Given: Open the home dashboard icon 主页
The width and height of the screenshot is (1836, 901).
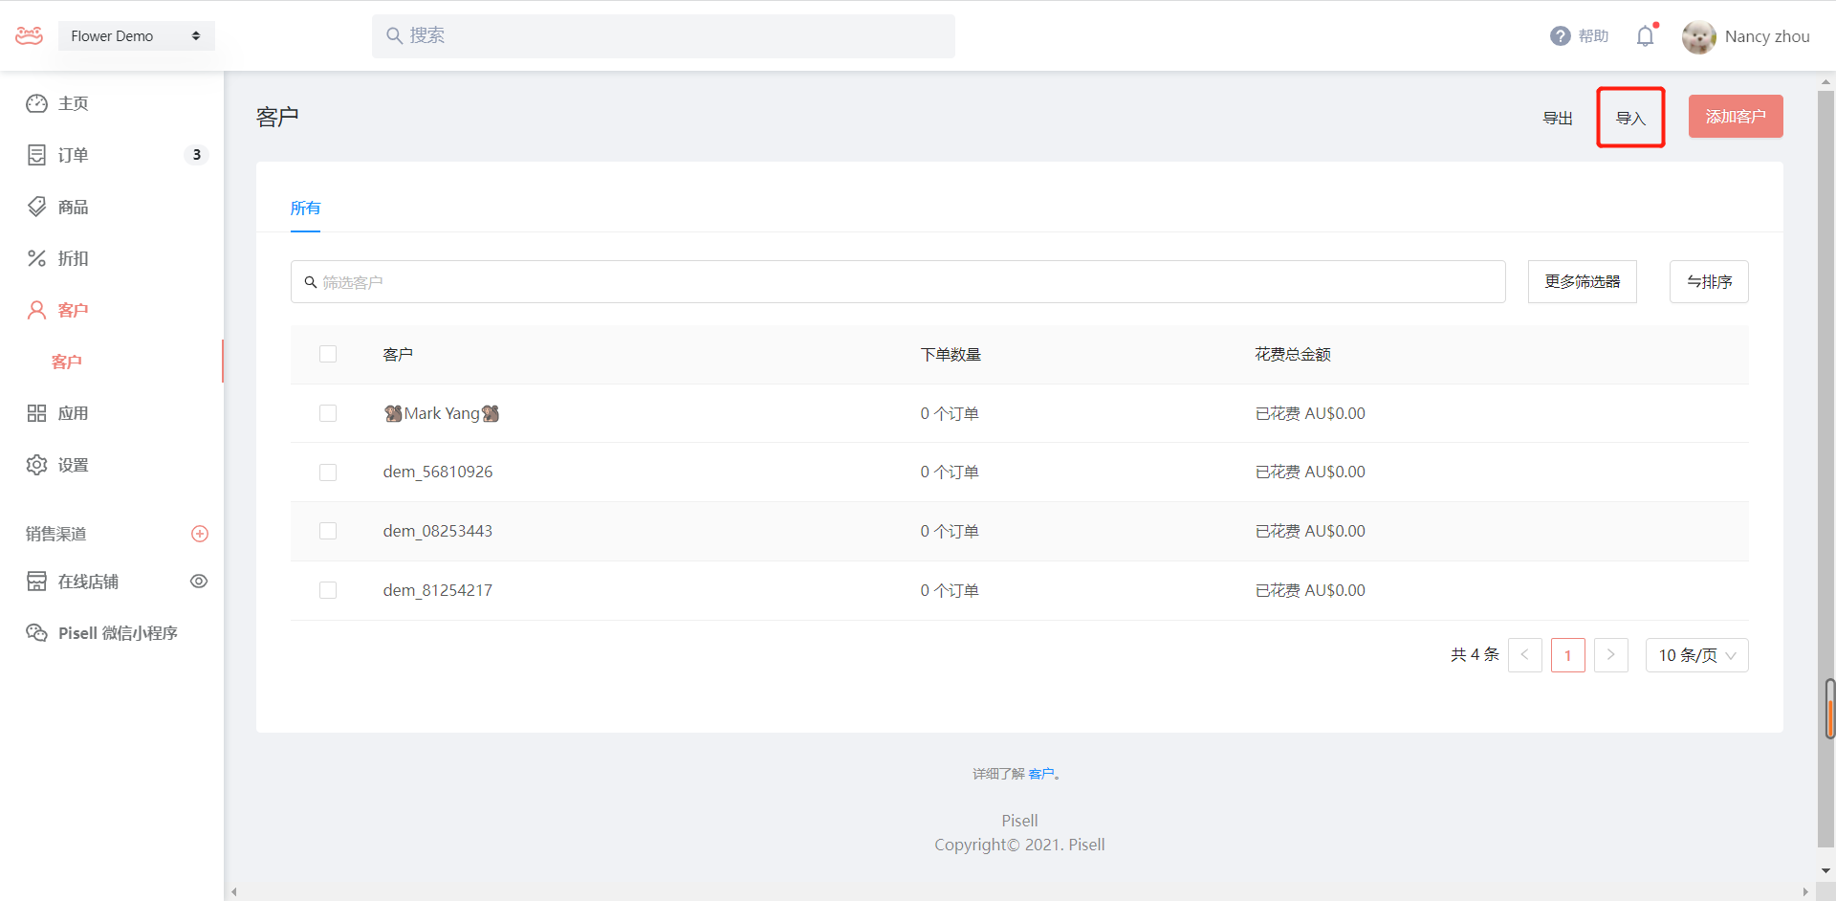Looking at the screenshot, I should pyautogui.click(x=36, y=103).
